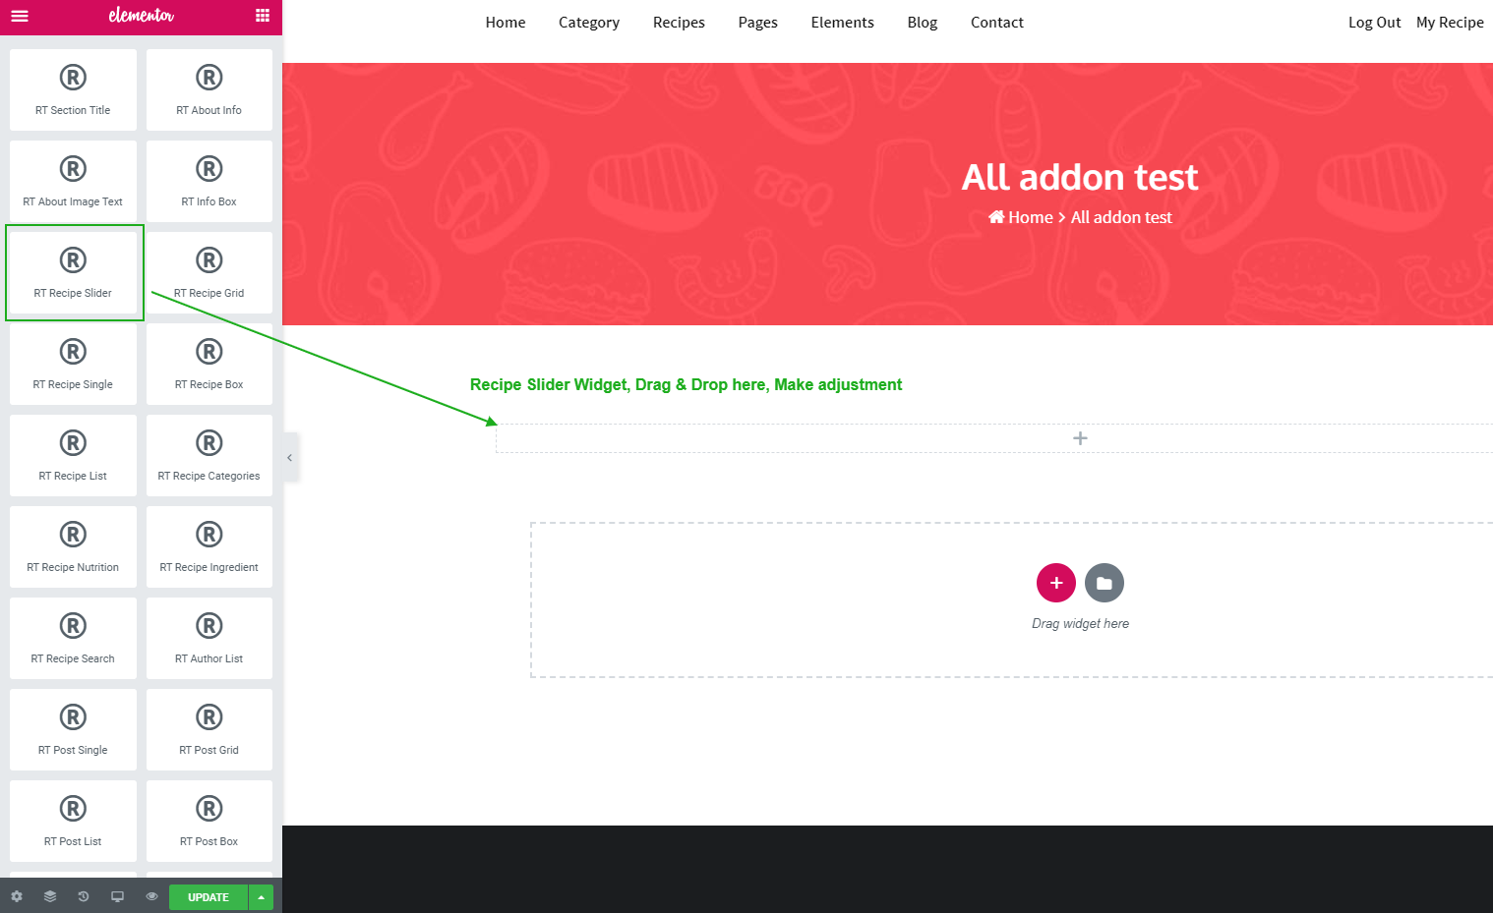Open the Contact menu item
Image resolution: width=1493 pixels, height=913 pixels.
pos(997,23)
